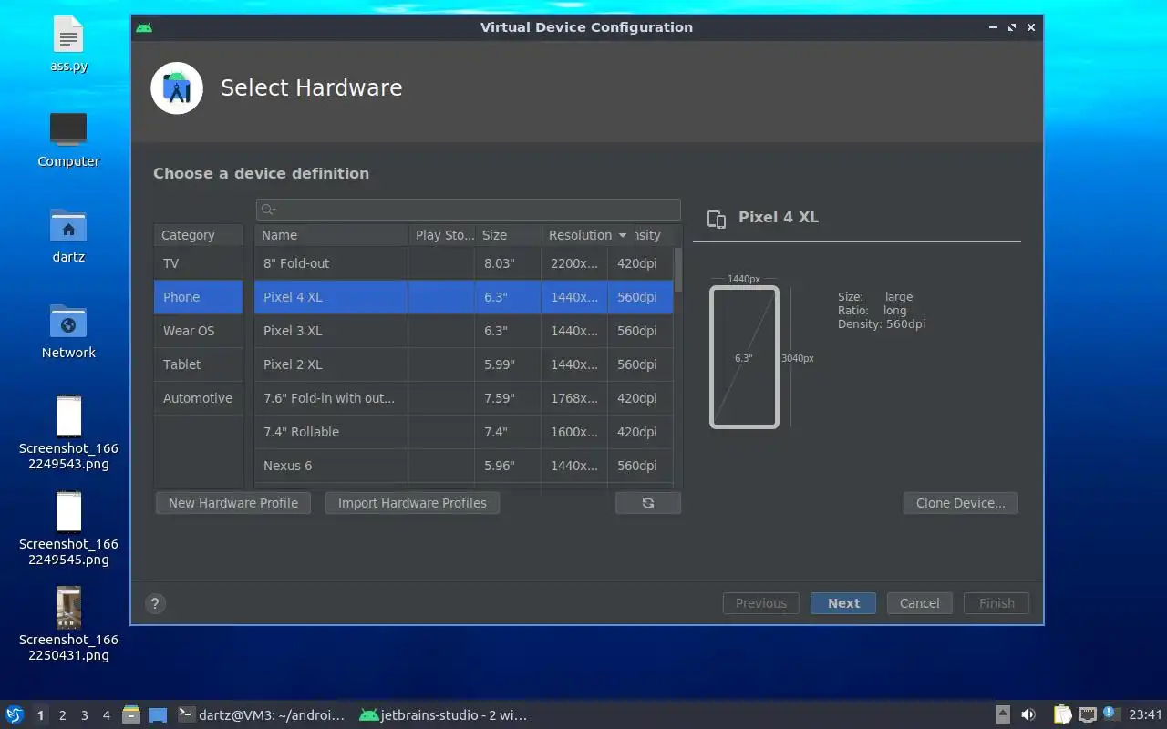Select the 8" Fold-out device row

click(x=464, y=263)
